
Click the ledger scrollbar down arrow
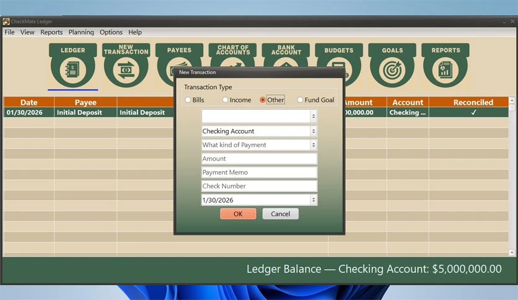[x=512, y=252]
